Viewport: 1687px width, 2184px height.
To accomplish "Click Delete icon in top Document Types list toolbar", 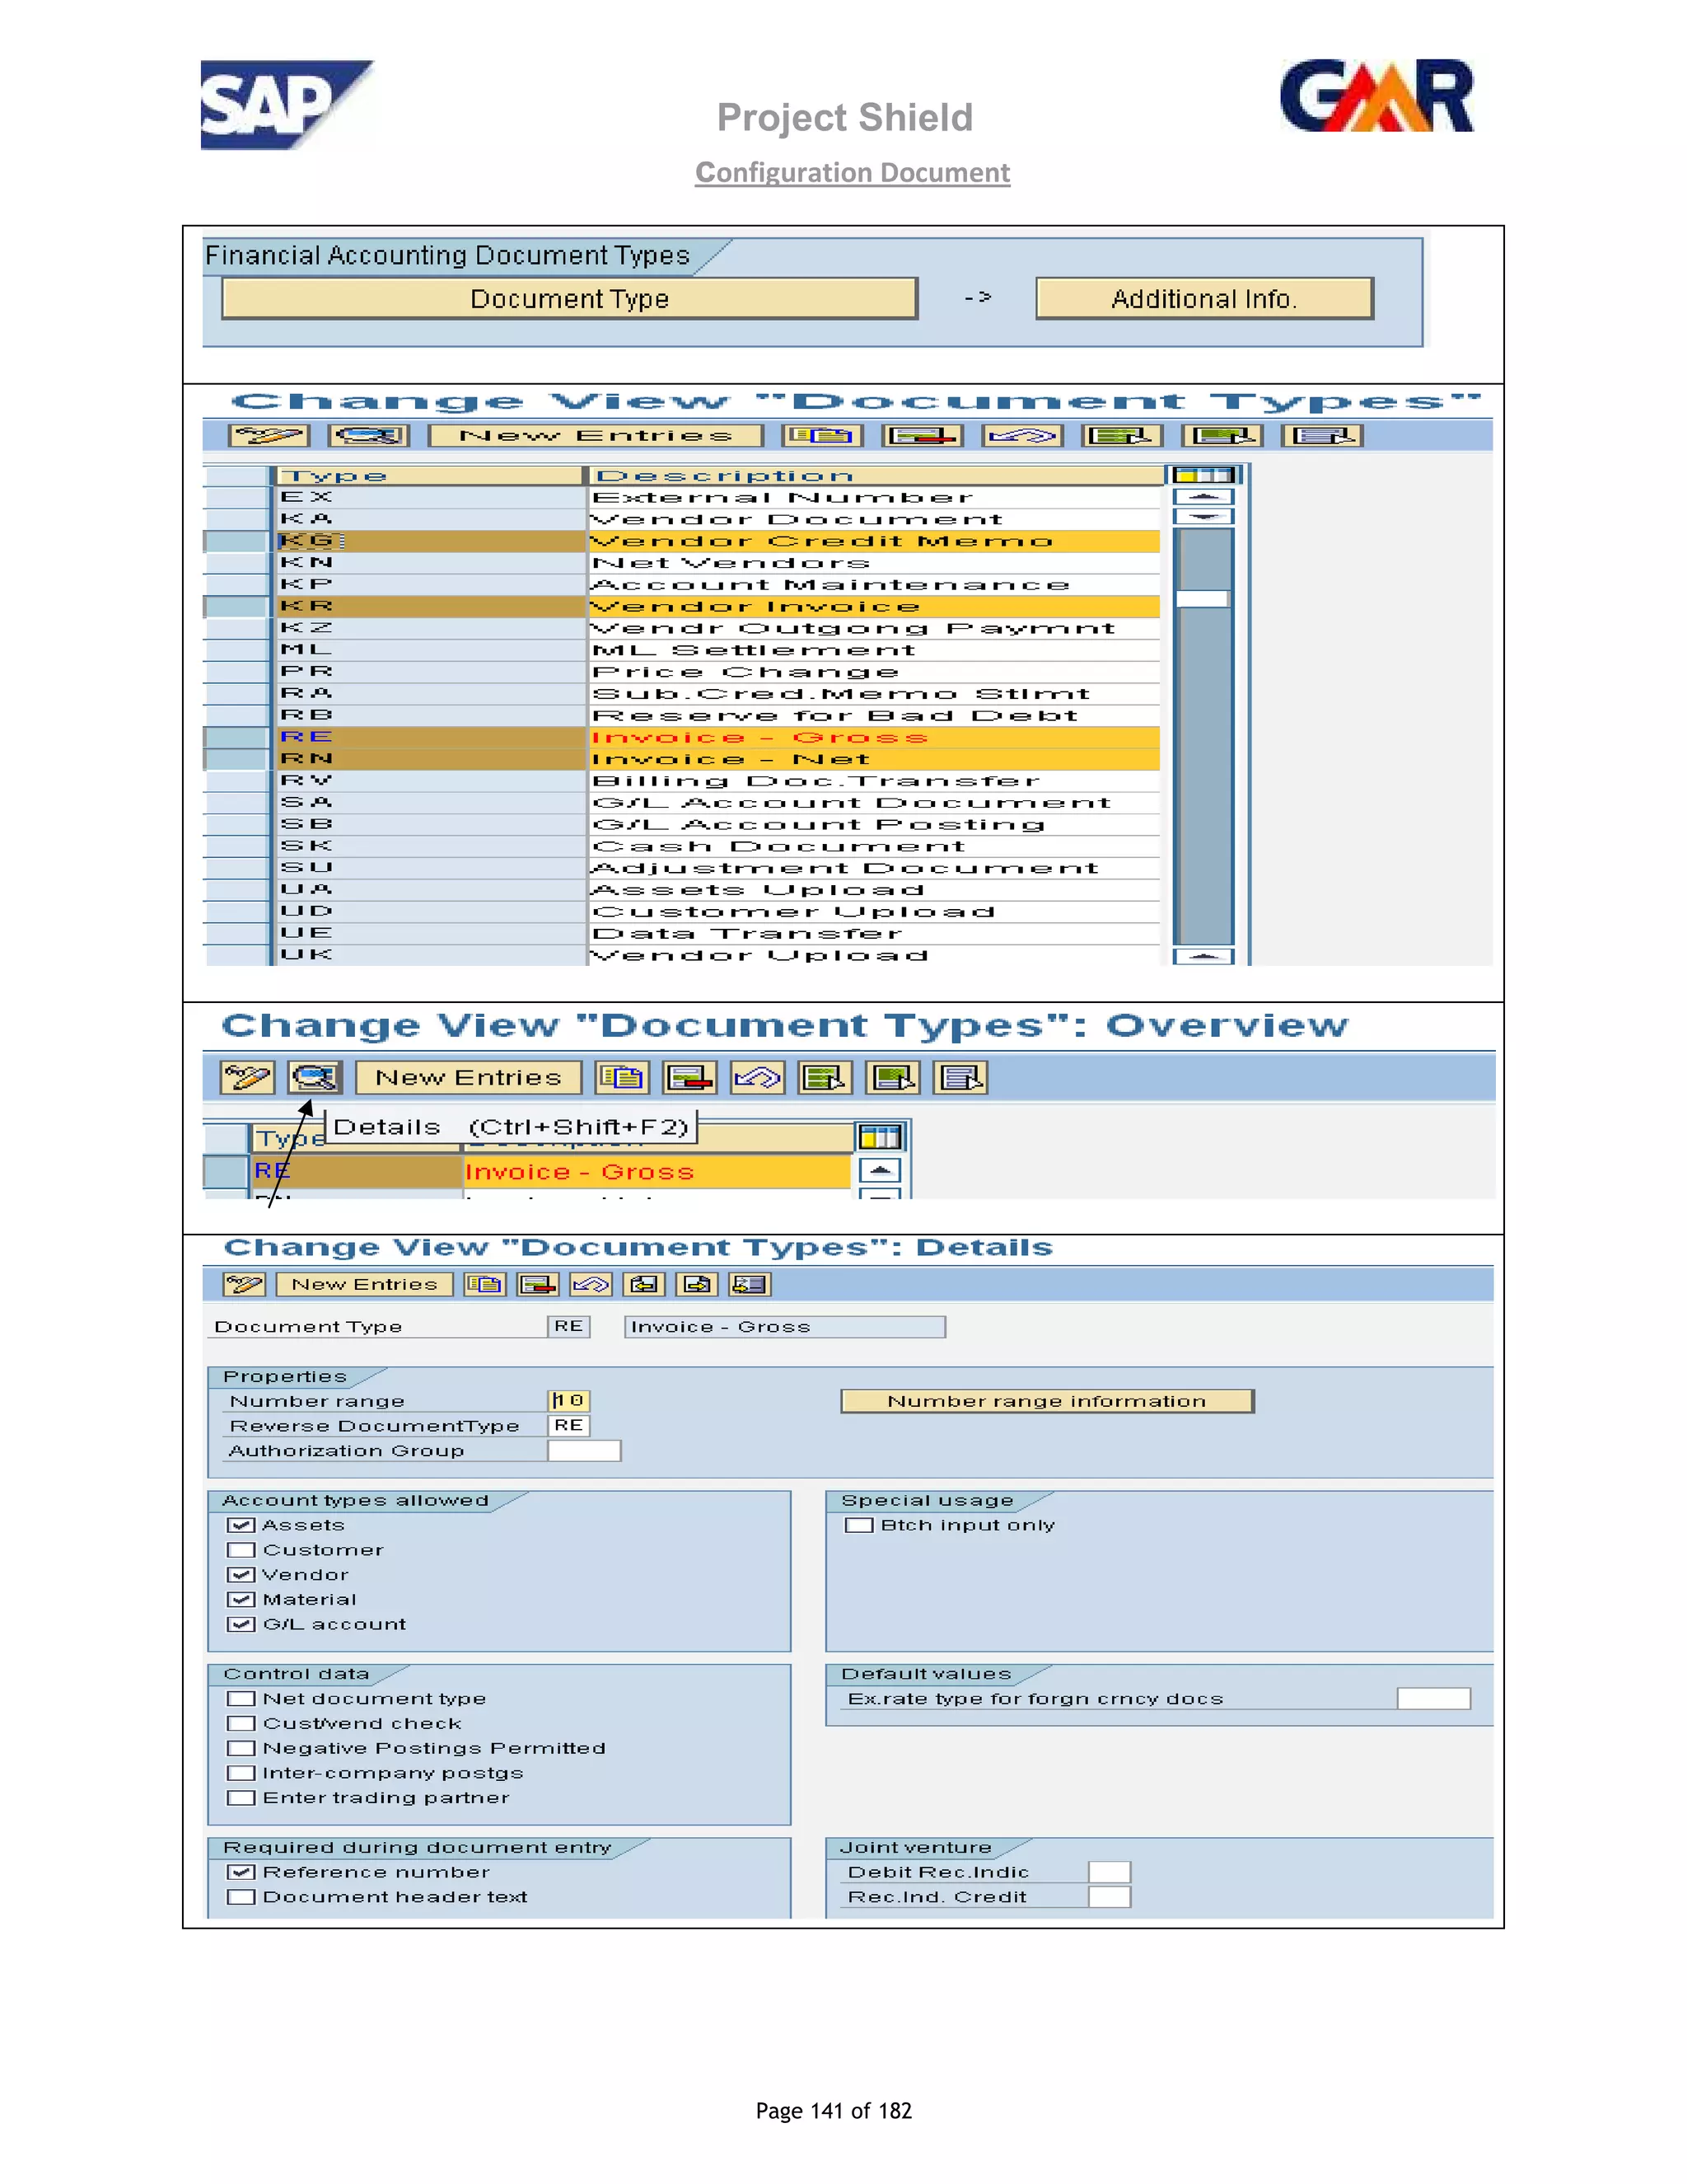I will (x=923, y=436).
